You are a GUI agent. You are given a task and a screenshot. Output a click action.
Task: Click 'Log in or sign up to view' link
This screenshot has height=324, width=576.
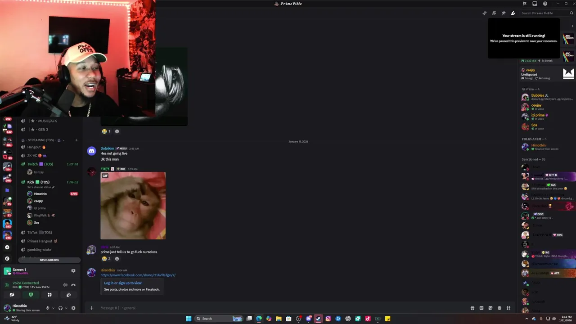[x=123, y=283]
